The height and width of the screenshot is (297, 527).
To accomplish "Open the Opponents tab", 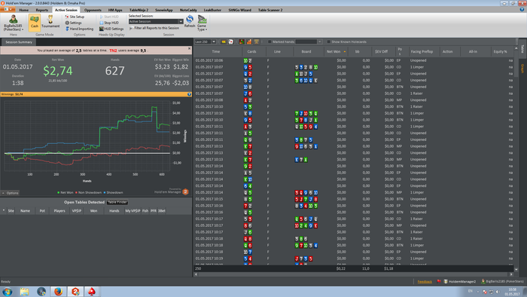I will 93,10.
